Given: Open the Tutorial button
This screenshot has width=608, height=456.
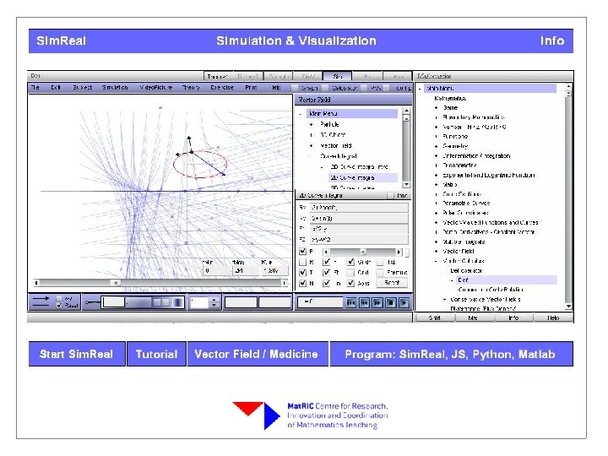Looking at the screenshot, I should point(157,354).
